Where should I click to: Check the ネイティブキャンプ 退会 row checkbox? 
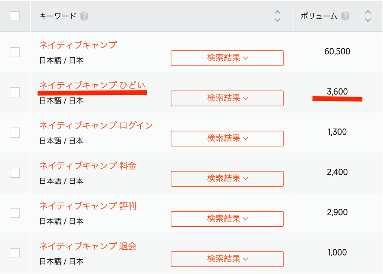point(15,253)
